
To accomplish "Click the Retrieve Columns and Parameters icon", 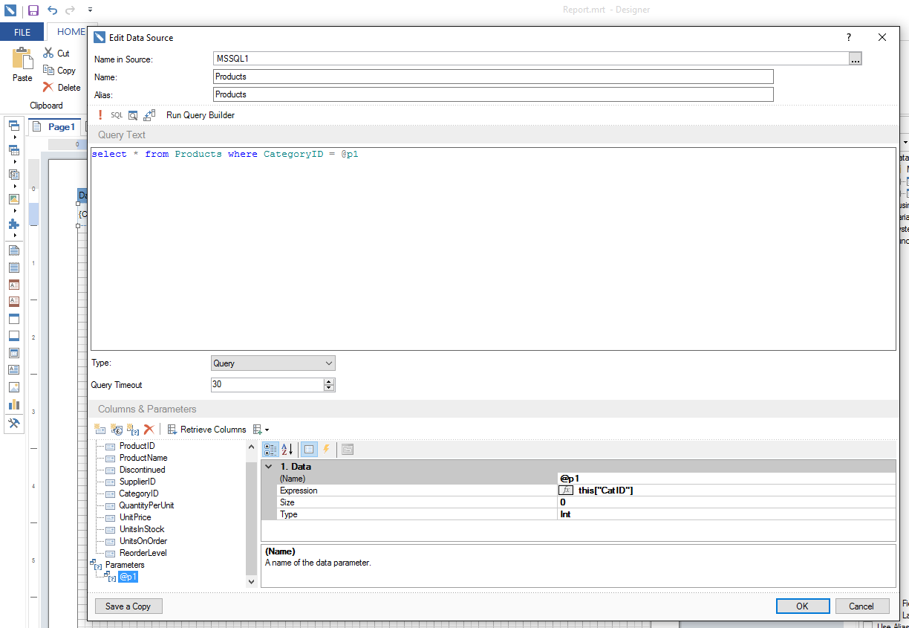I will [x=149, y=115].
